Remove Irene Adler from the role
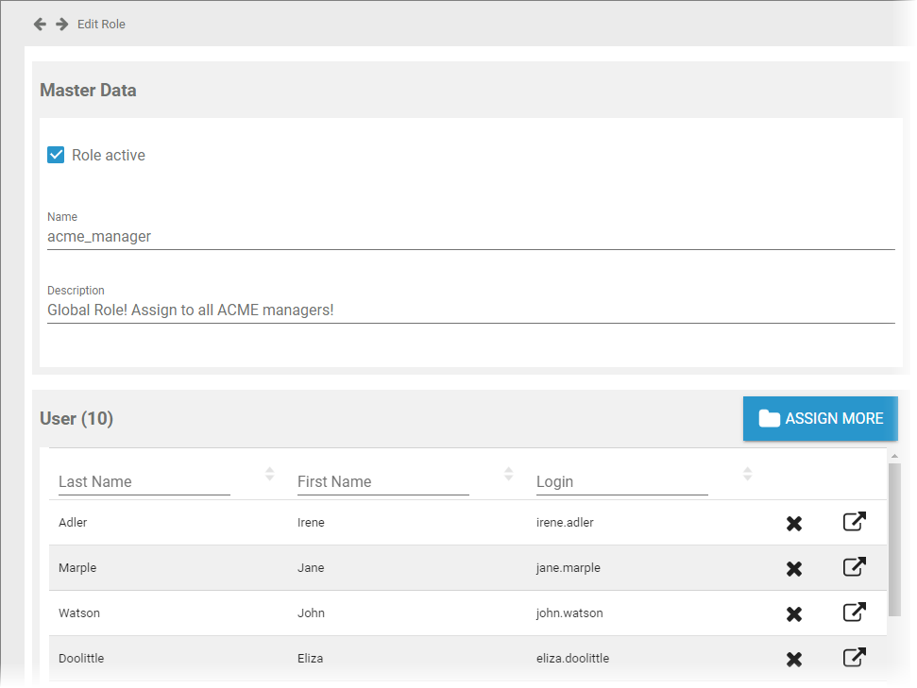917x688 pixels. point(794,522)
